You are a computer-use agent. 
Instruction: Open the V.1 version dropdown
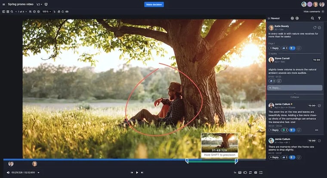pyautogui.click(x=39, y=4)
